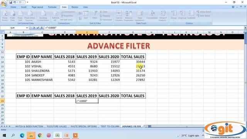Open taskbar Search

[x=13, y=136]
